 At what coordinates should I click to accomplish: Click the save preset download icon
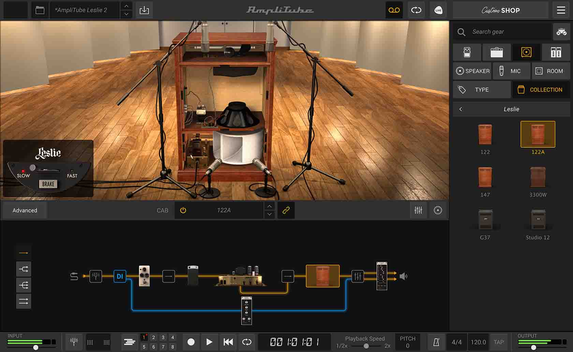coord(144,10)
